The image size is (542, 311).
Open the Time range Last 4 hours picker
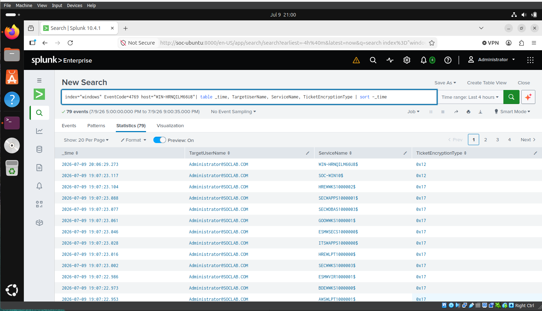(470, 97)
